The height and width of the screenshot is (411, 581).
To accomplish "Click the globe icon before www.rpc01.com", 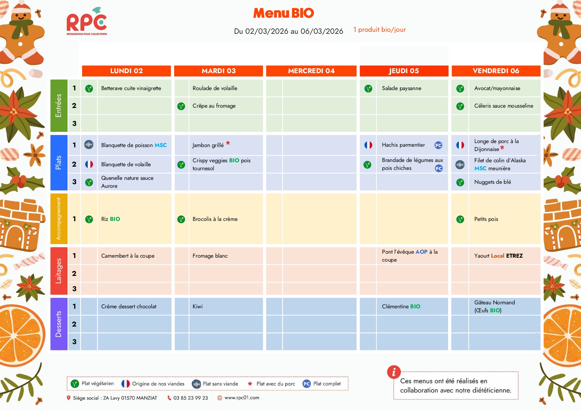I will (219, 398).
